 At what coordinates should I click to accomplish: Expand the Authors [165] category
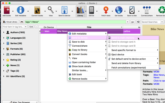coord(4,32)
